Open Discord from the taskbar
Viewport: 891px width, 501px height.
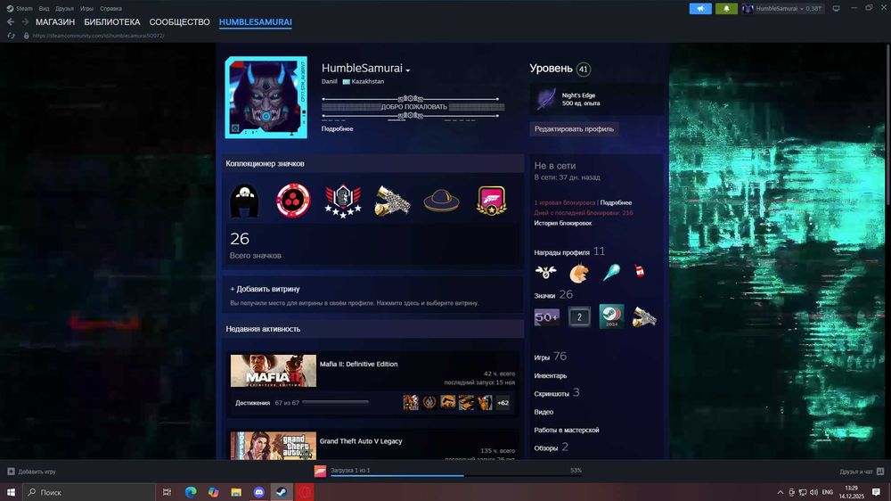[258, 492]
